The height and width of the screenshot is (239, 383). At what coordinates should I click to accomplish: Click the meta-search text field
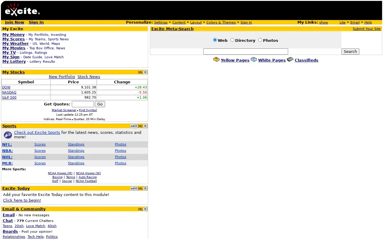coord(246,51)
